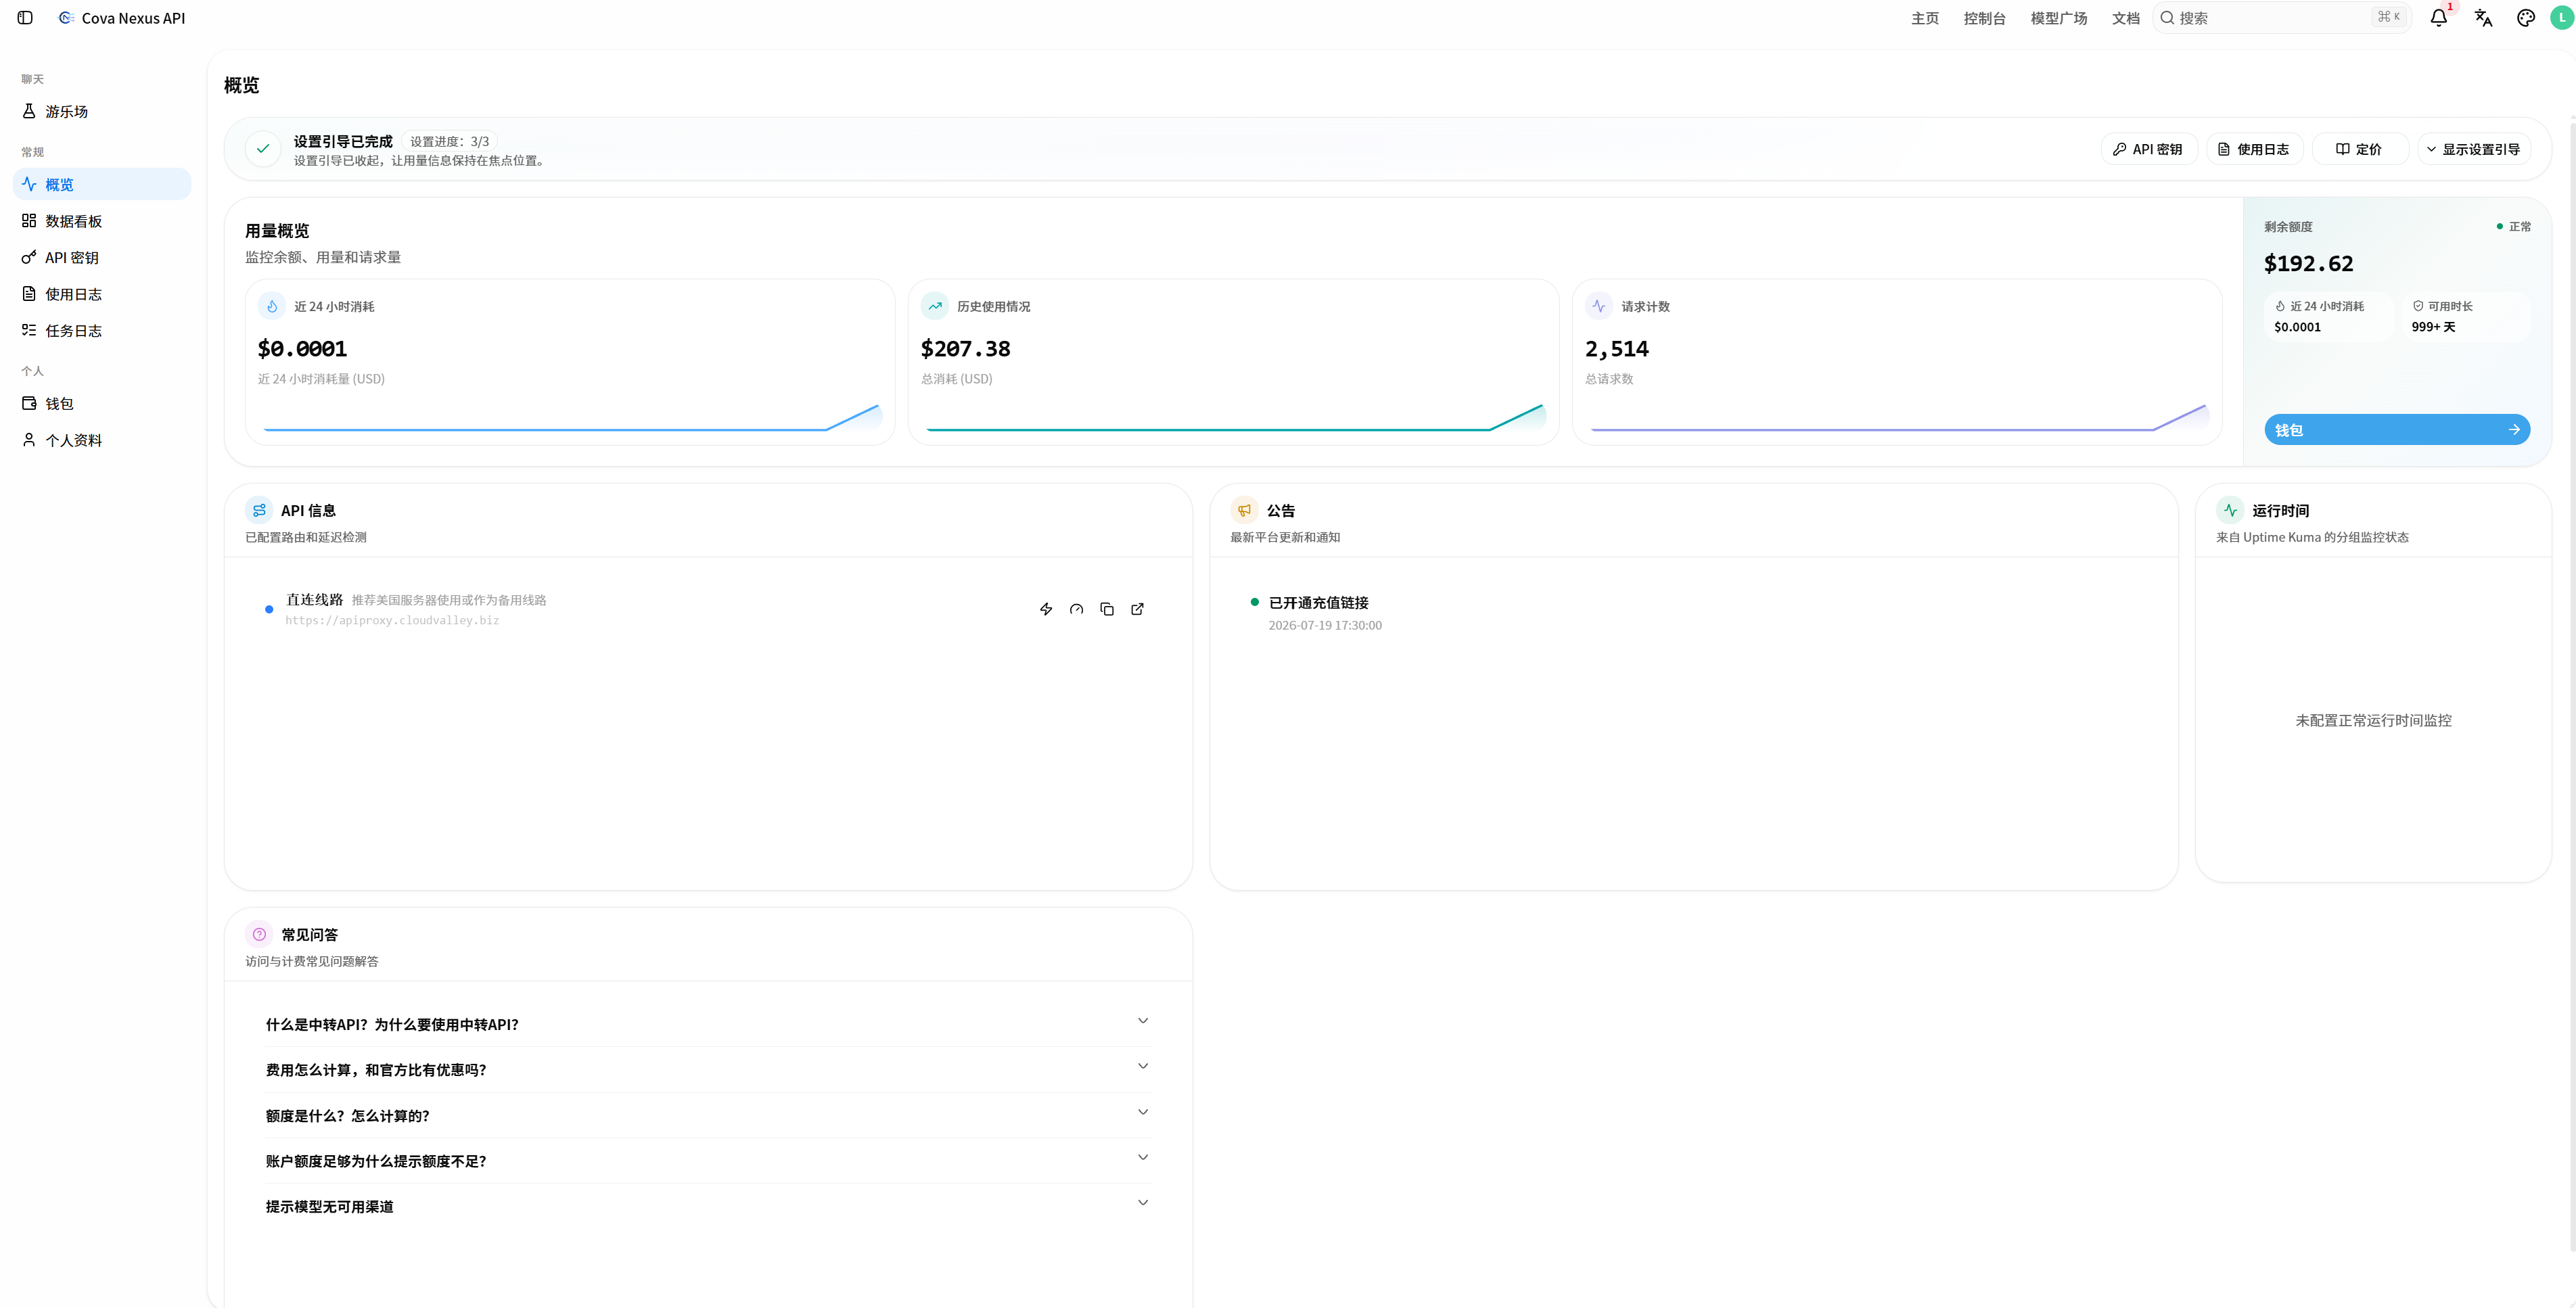Click the 正常 status indicator

[x=2514, y=227]
